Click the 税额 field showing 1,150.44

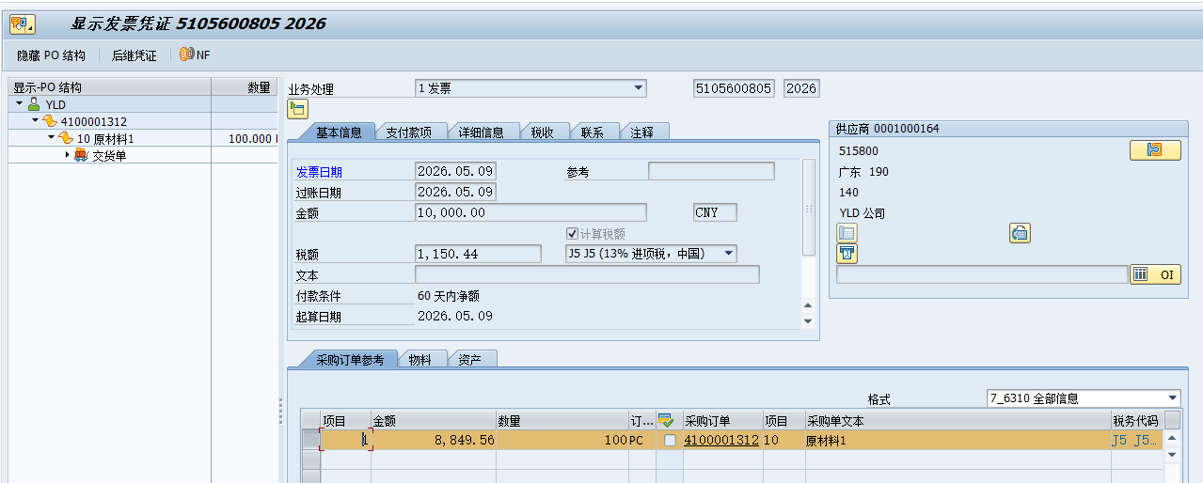pyautogui.click(x=478, y=254)
